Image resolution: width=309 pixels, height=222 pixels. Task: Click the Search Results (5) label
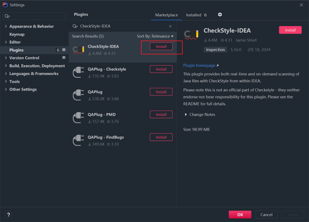click(88, 36)
